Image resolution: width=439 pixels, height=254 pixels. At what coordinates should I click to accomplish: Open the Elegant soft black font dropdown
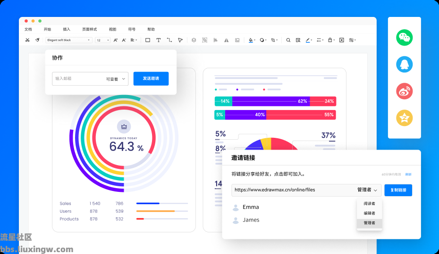click(x=69, y=40)
